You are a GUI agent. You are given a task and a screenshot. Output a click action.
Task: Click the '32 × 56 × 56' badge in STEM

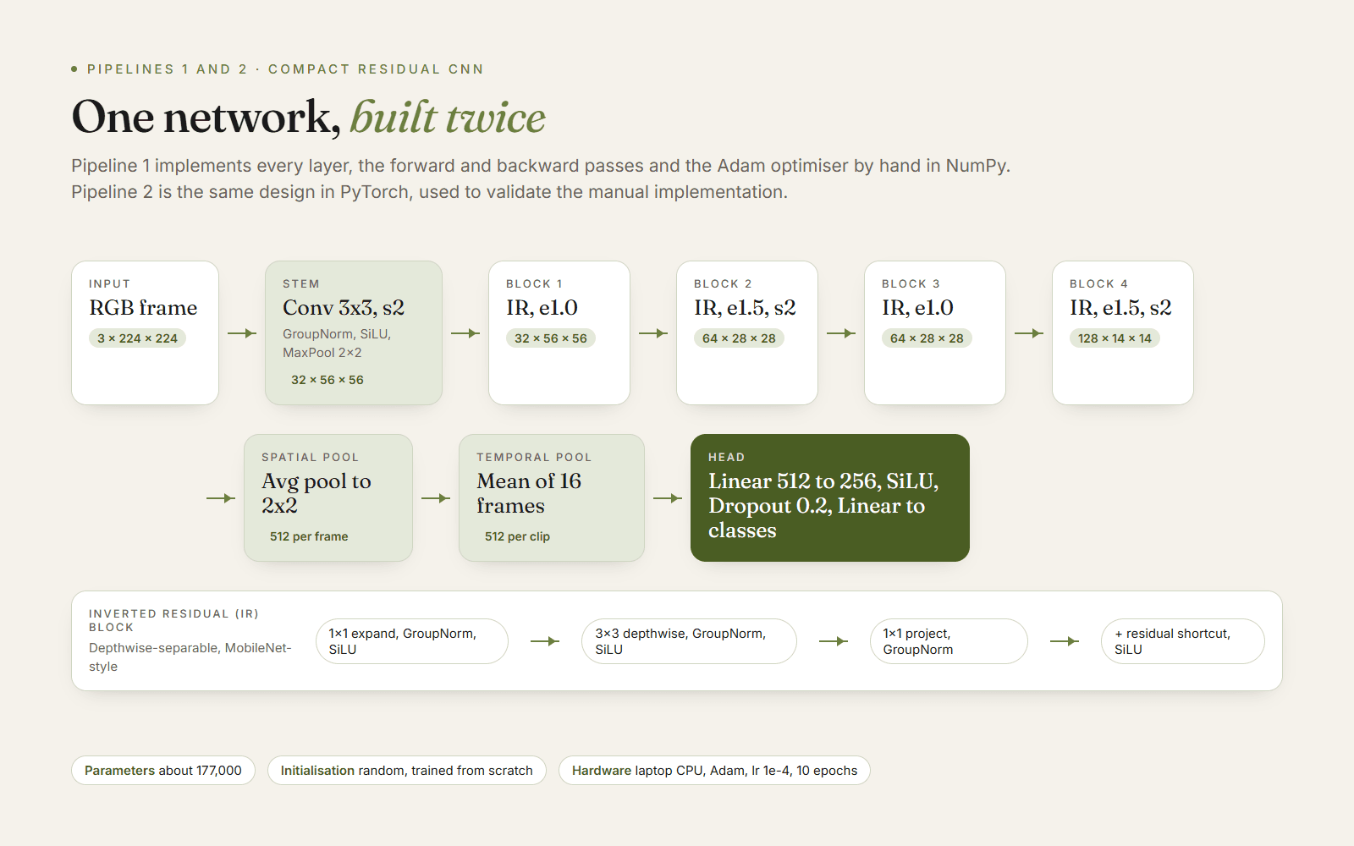327,380
